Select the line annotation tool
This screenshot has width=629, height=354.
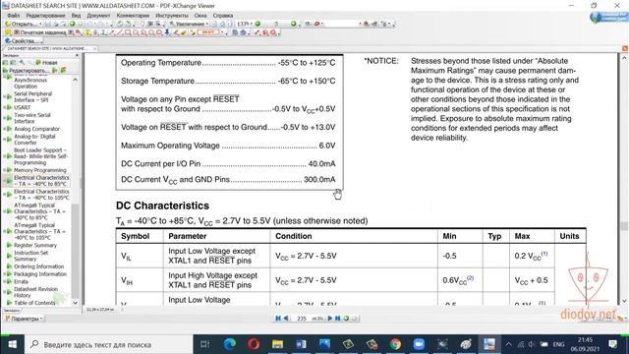coord(120,32)
